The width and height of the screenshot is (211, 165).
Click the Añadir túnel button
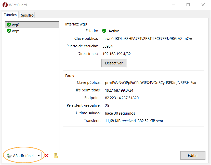pos(20,156)
